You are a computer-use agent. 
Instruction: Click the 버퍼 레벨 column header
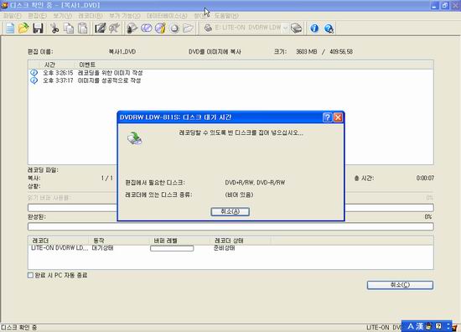tap(179, 241)
